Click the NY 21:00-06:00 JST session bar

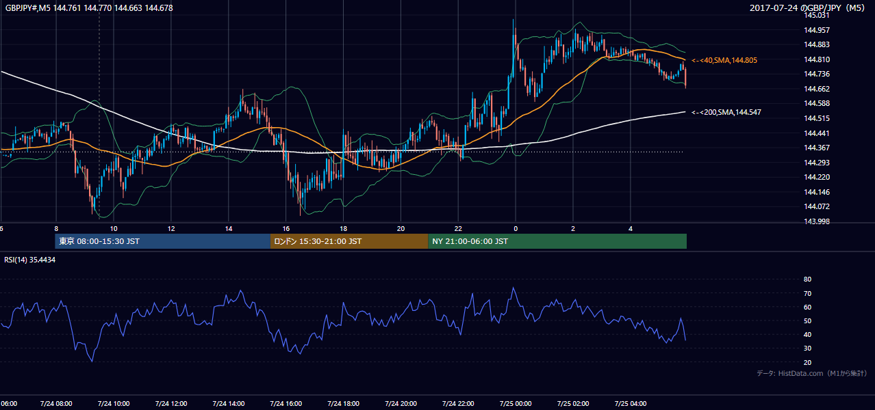click(x=557, y=241)
